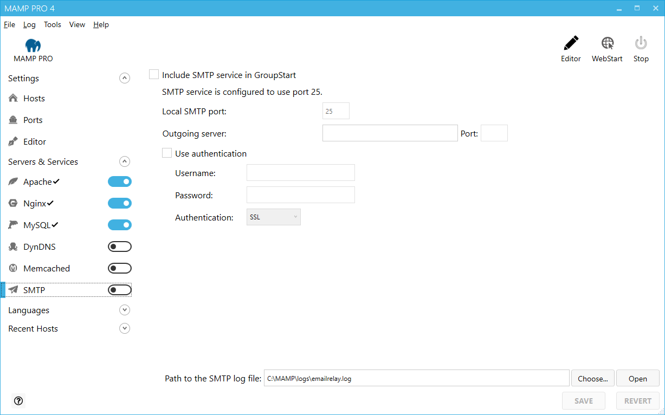The image size is (665, 415).
Task: Open help question mark icon
Action: click(x=18, y=401)
